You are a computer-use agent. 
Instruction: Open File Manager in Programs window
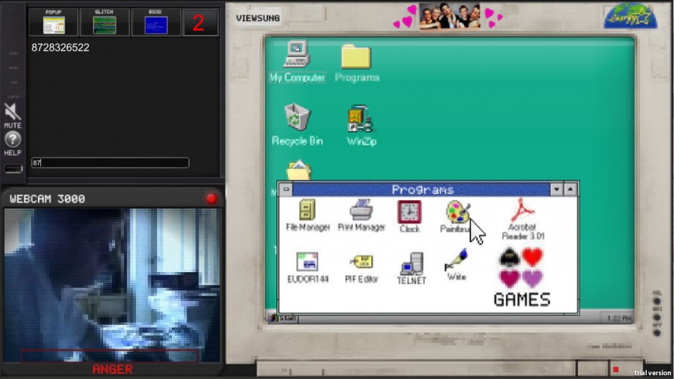(307, 215)
